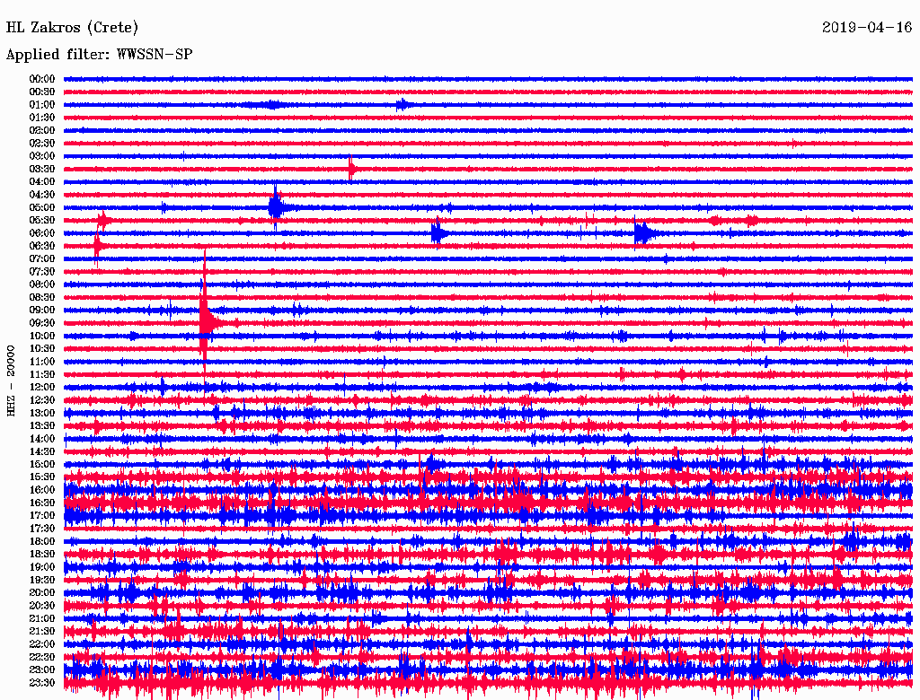Select the 18:00 time label
The image size is (920, 700).
pos(42,541)
